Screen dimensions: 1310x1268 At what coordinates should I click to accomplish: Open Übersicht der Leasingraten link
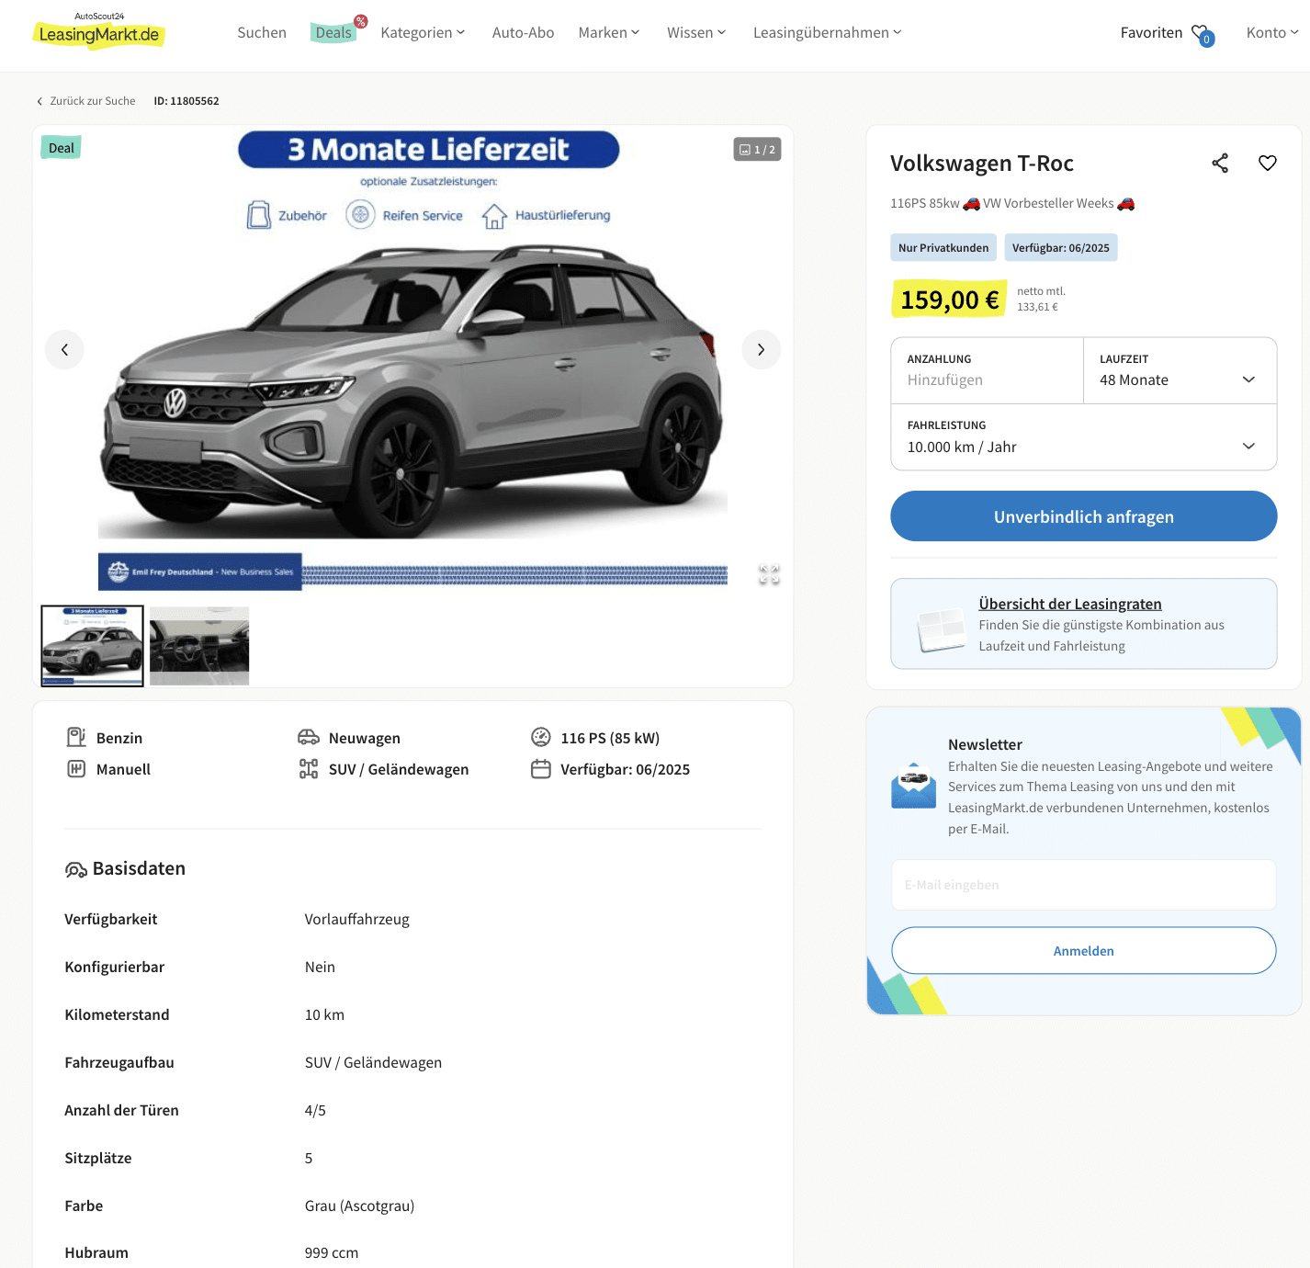pyautogui.click(x=1070, y=604)
